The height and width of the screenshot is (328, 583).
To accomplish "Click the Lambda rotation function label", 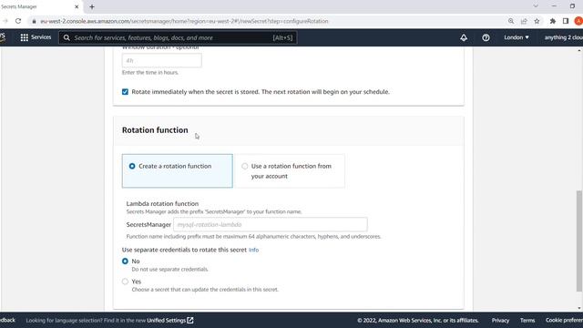I will [162, 204].
